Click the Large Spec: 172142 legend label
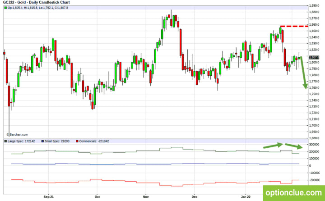Viewport: 325px width, 201px height. click(21, 141)
